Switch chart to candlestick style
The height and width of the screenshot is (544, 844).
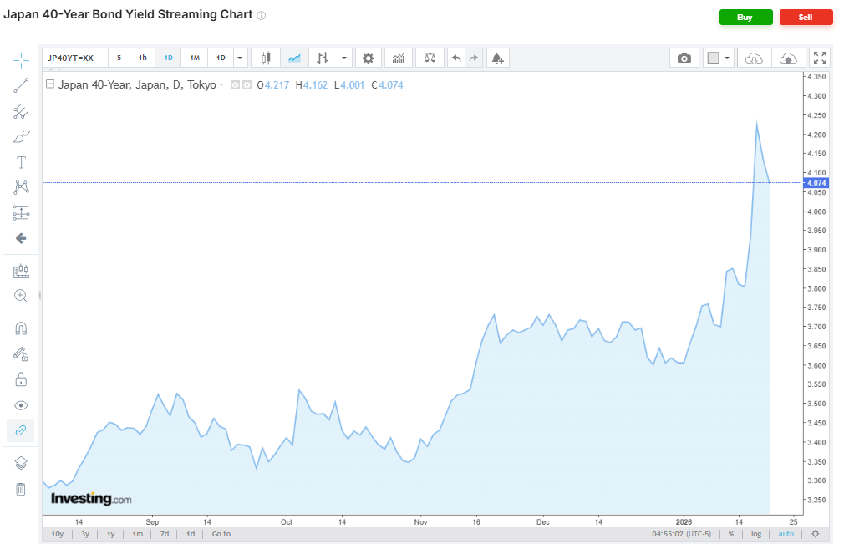[x=267, y=58]
